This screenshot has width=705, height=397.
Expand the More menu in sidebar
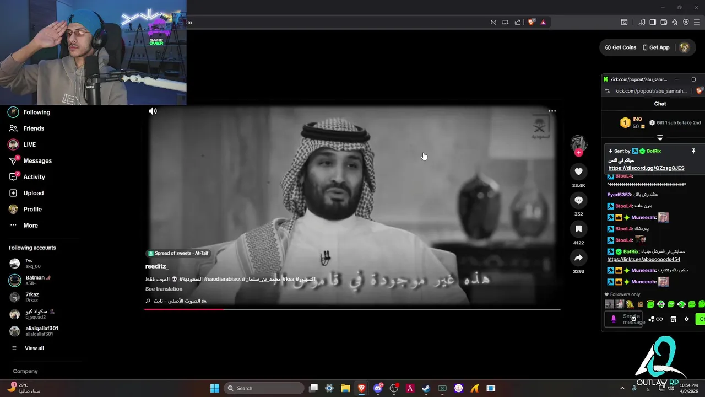(x=24, y=226)
